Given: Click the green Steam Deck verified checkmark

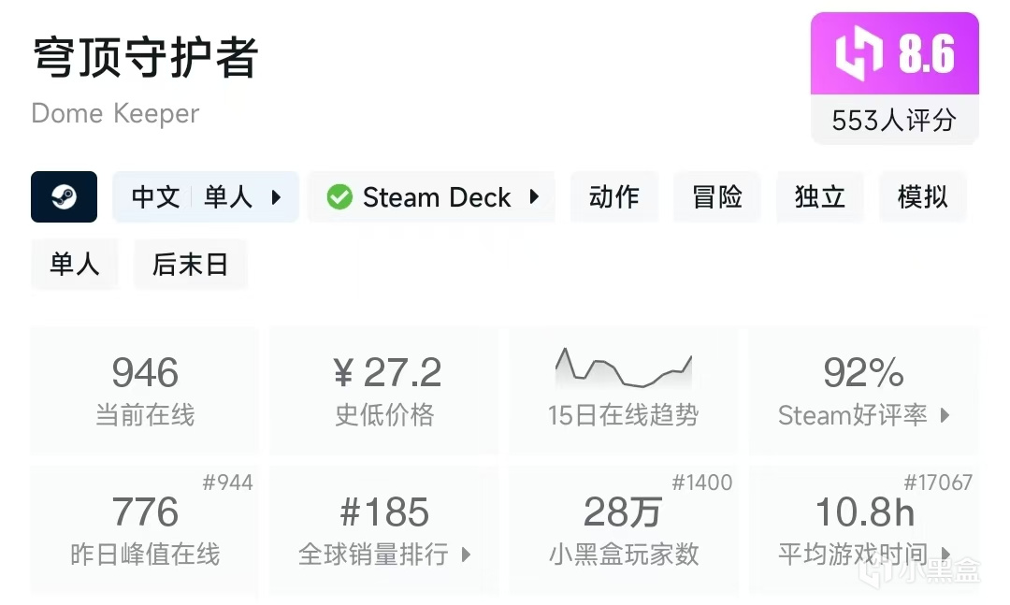Looking at the screenshot, I should click(339, 197).
